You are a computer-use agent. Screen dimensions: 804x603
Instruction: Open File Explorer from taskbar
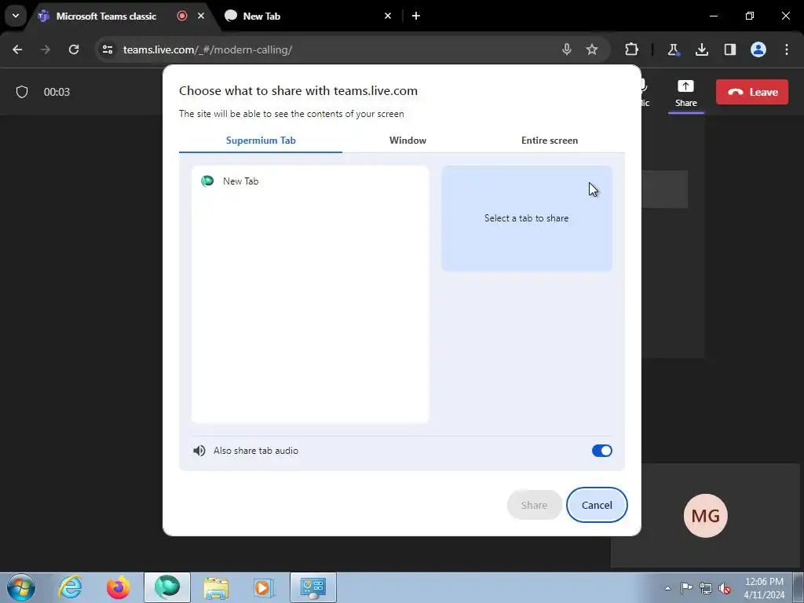click(x=216, y=587)
